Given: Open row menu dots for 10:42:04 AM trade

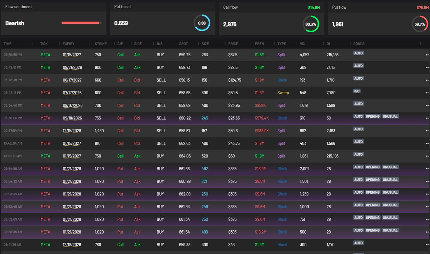Looking at the screenshot, I should coord(427,144).
